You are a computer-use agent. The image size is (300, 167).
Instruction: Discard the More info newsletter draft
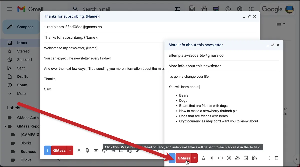tap(277, 158)
